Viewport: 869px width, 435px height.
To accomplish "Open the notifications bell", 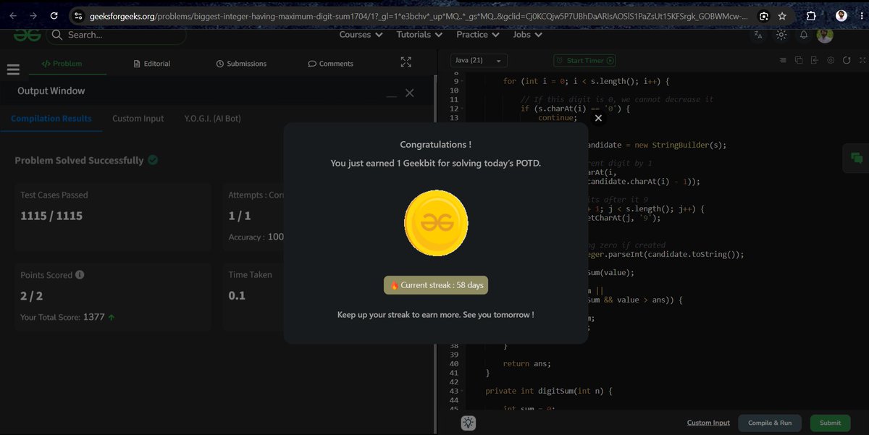I will coord(804,35).
